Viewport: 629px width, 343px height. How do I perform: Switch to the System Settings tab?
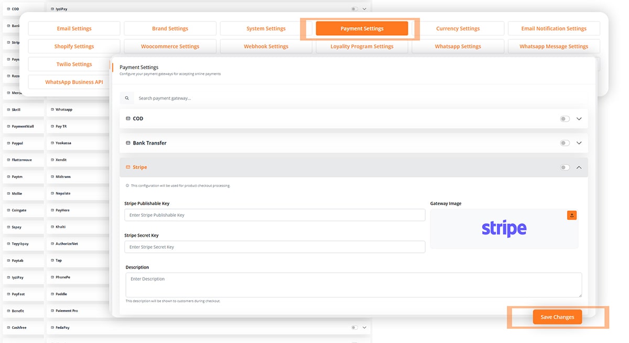pyautogui.click(x=266, y=28)
